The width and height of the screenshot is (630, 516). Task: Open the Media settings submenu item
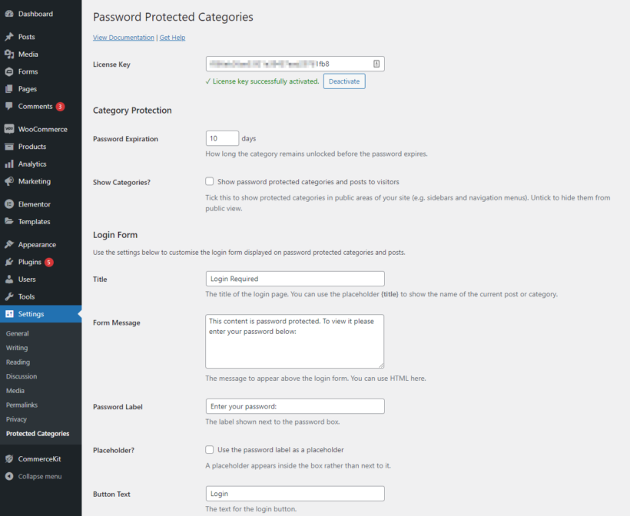tap(15, 391)
